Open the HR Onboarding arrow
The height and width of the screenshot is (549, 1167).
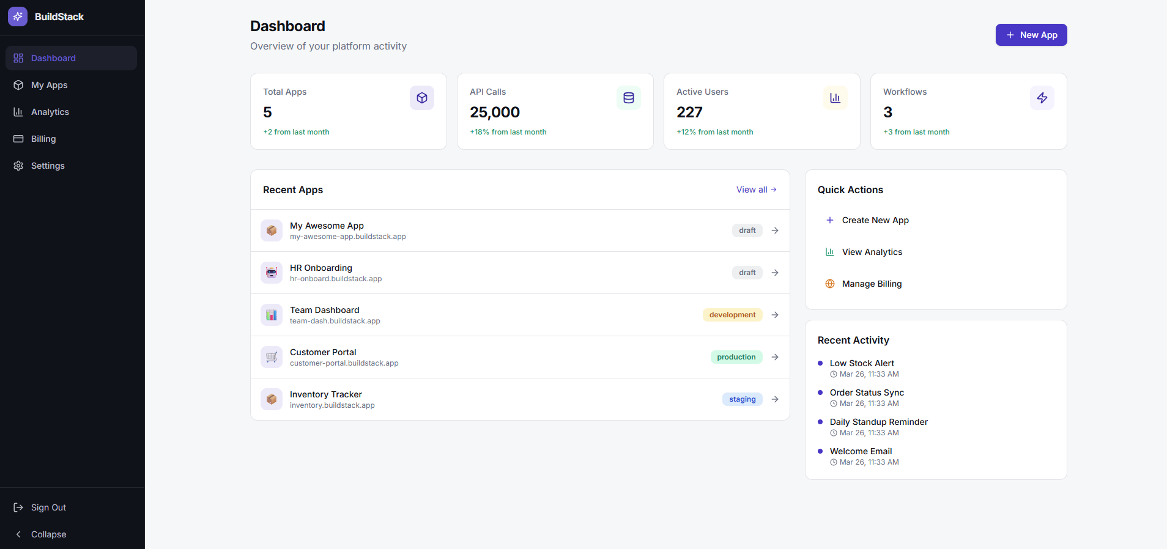coord(775,273)
